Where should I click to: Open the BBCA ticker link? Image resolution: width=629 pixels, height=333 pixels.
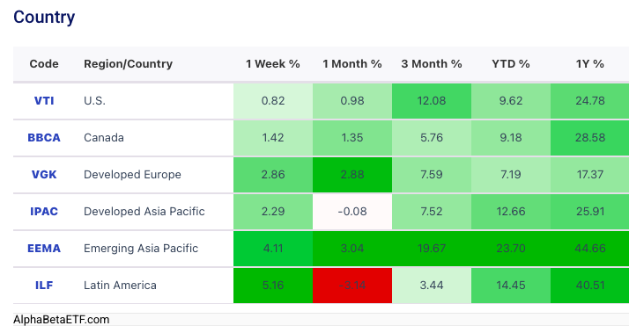tap(44, 138)
